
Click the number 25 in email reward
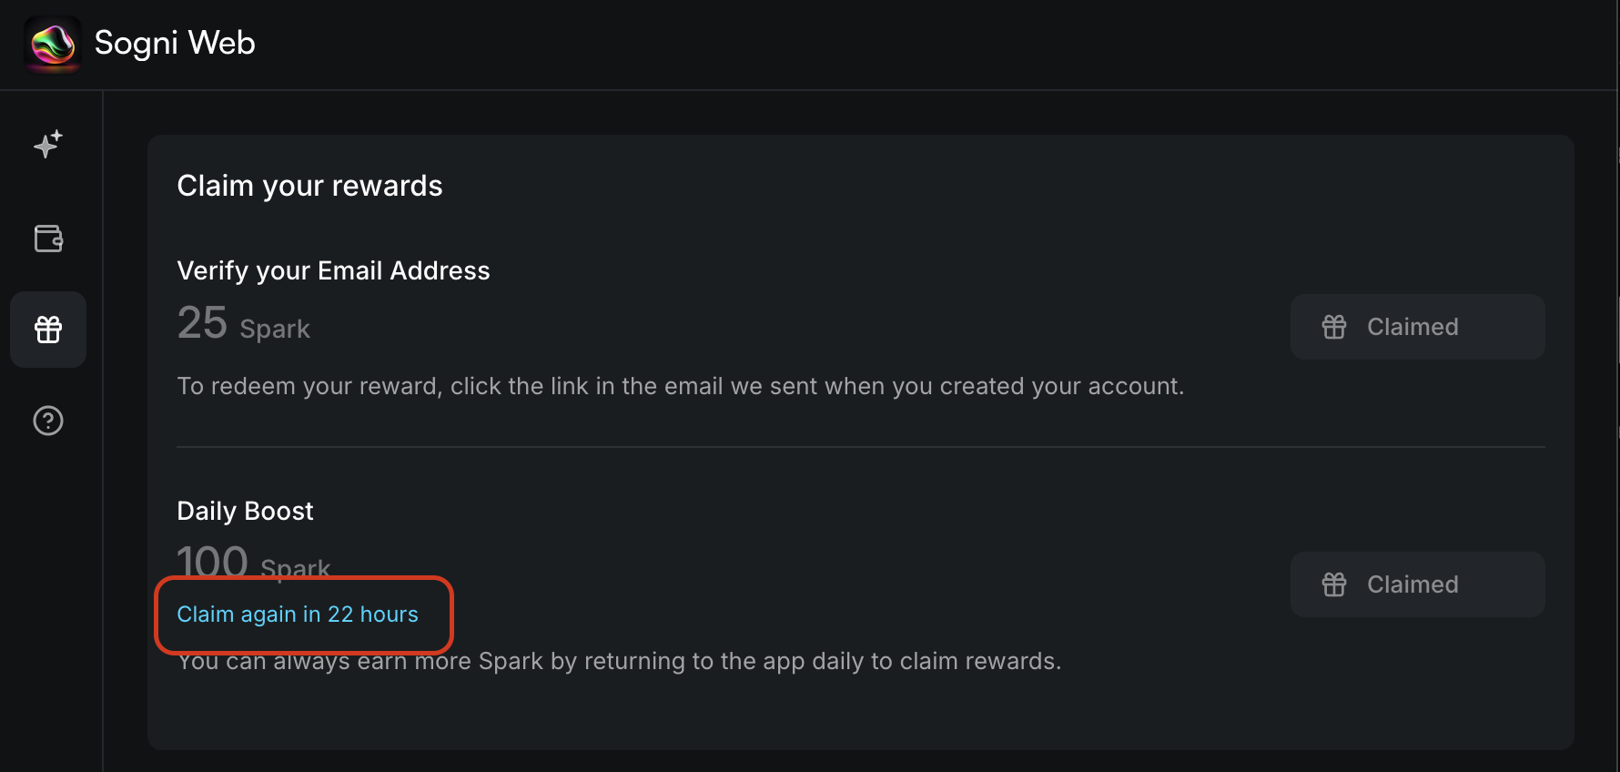(x=202, y=323)
